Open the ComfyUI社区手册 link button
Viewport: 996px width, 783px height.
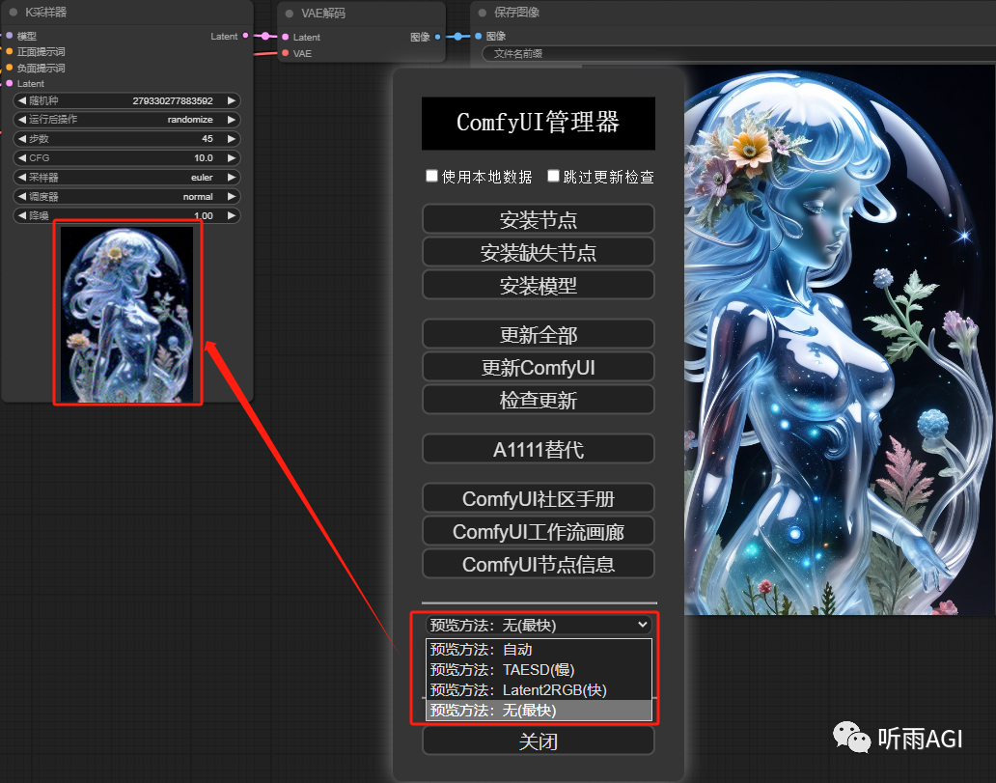pyautogui.click(x=538, y=498)
